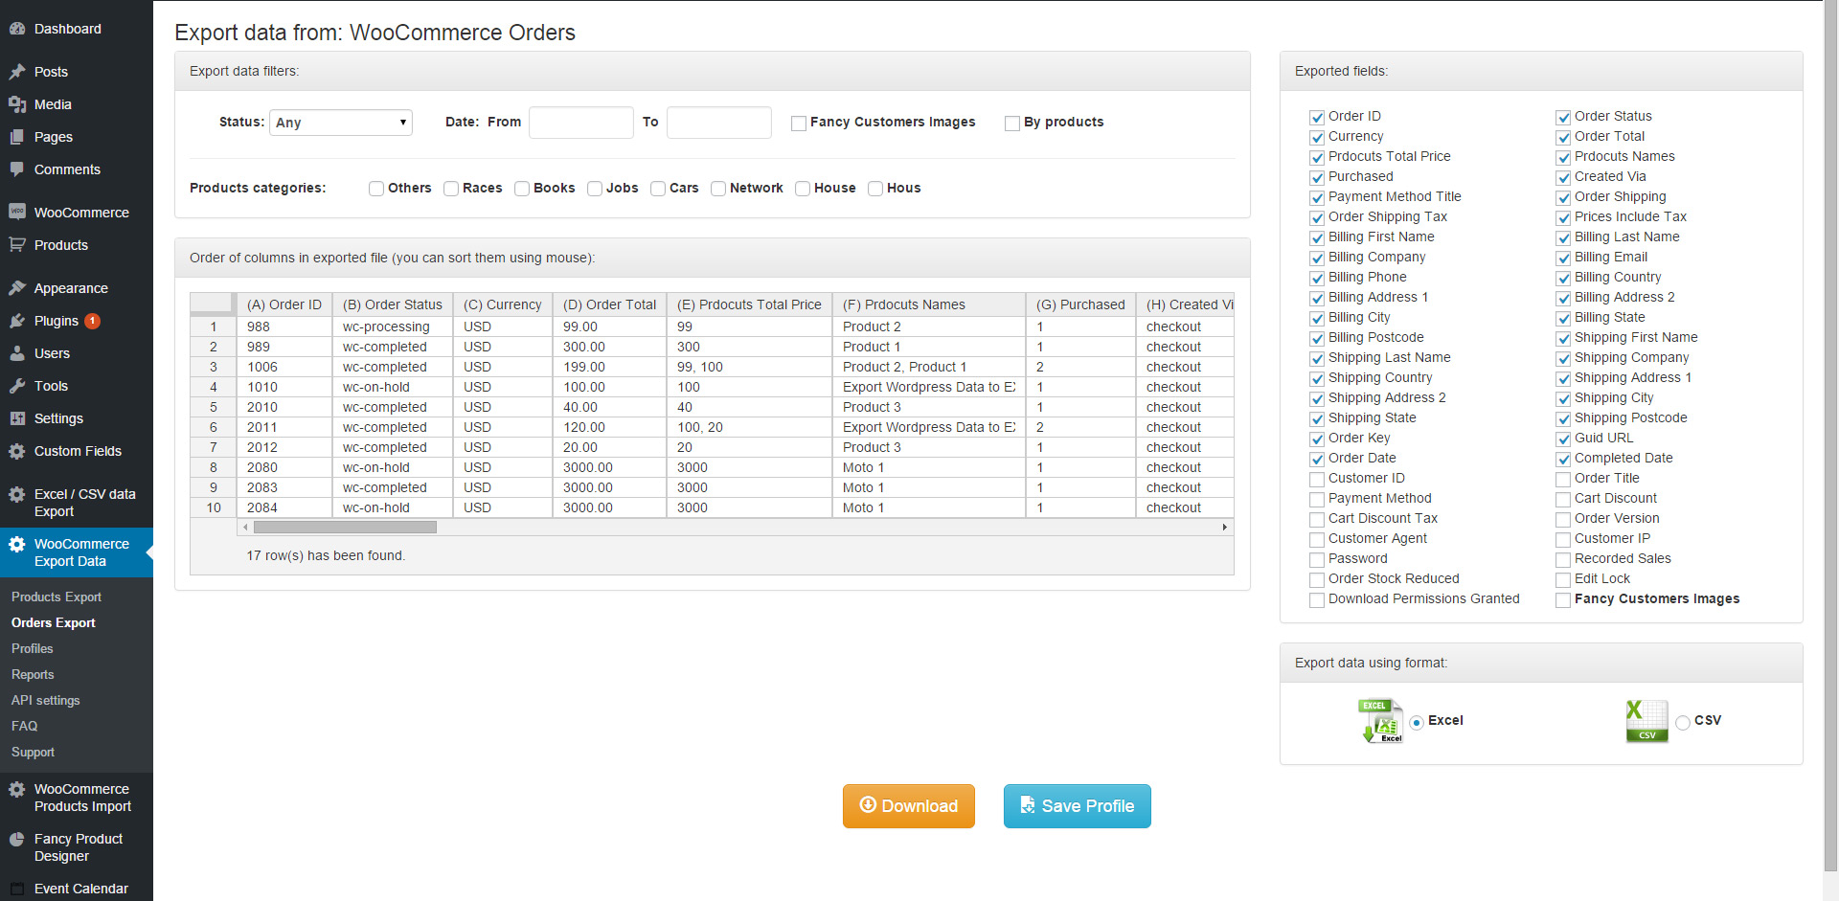The image size is (1839, 901).
Task: Click the Products cart icon
Action: point(17,244)
